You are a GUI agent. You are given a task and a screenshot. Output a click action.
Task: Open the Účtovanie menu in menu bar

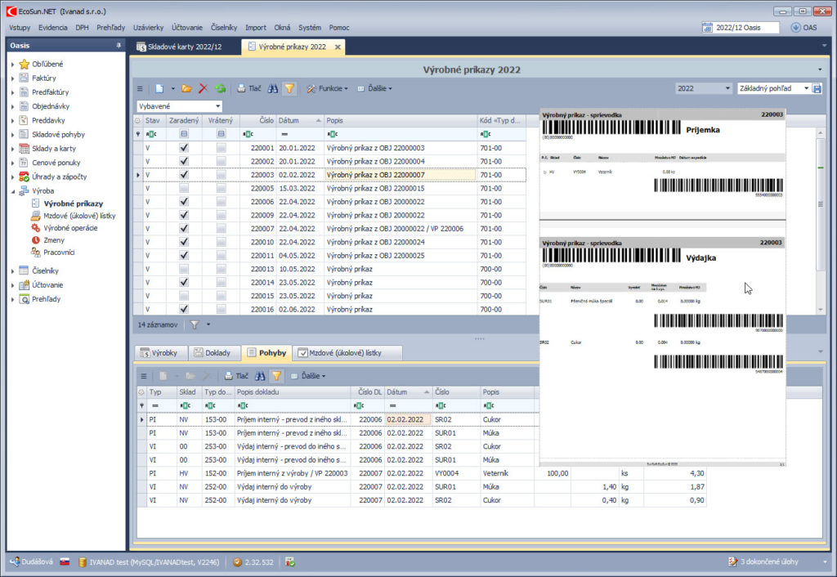[187, 27]
